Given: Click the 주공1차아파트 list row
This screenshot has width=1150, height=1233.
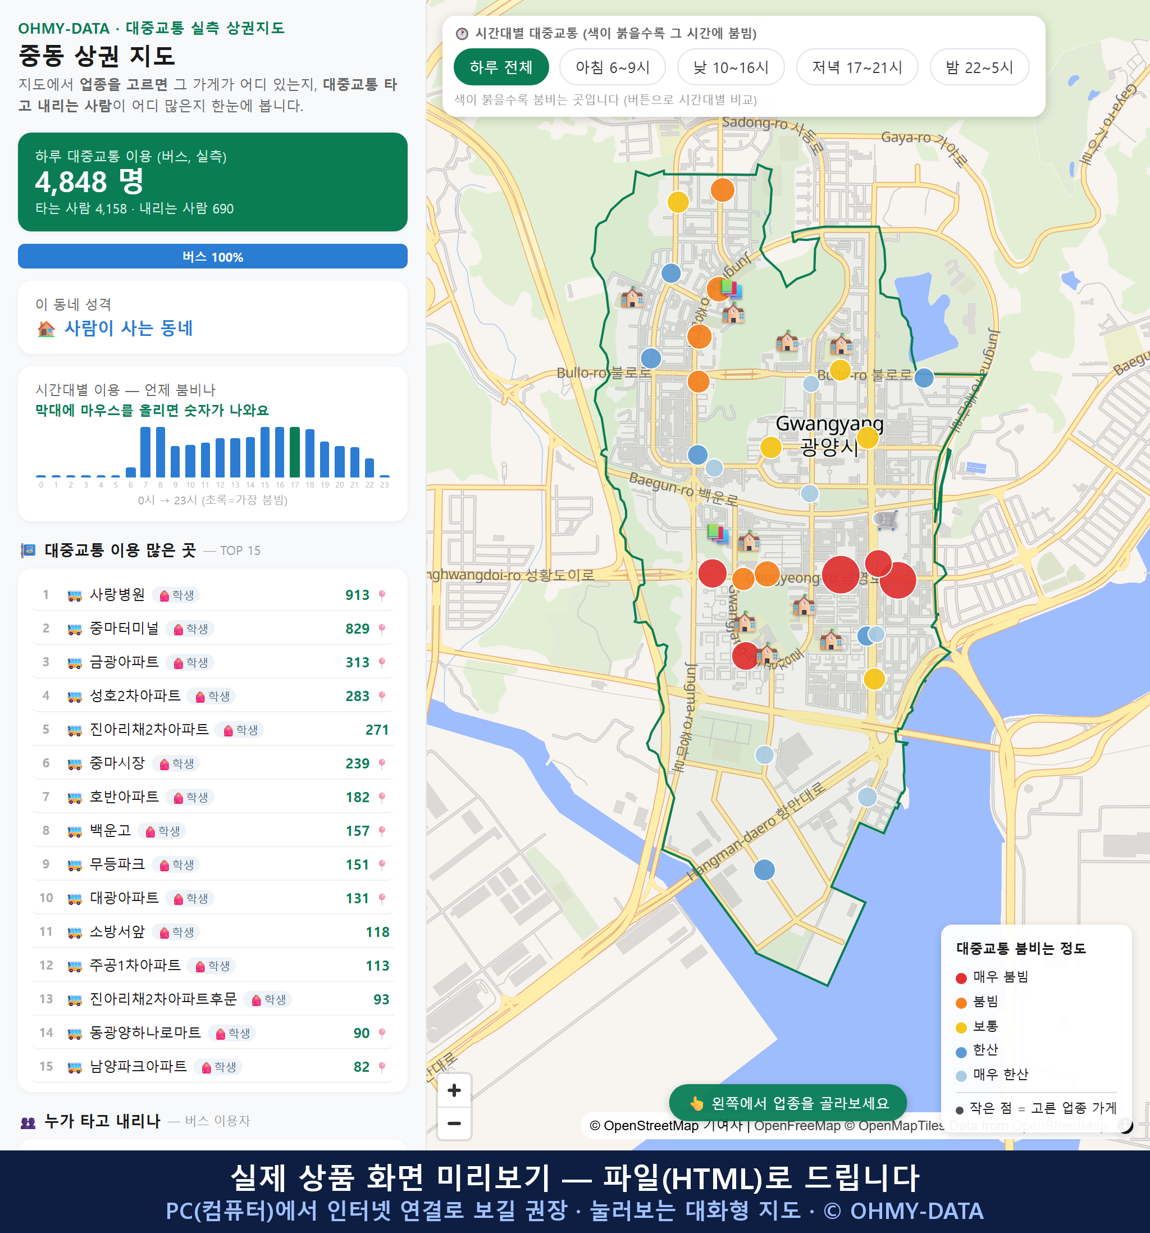Looking at the screenshot, I should (x=213, y=965).
